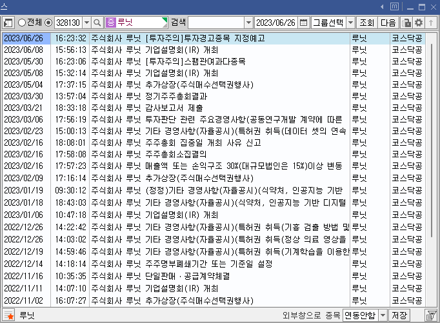440x323 pixels.
Task: Select 스팸관여과다종목 notice row
Action: [x=214, y=61]
